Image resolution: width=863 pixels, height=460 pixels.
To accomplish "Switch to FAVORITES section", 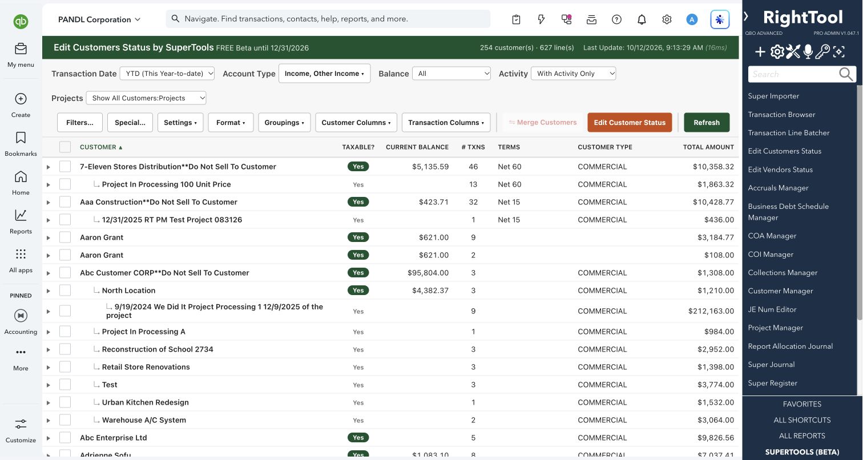I will coord(802,404).
